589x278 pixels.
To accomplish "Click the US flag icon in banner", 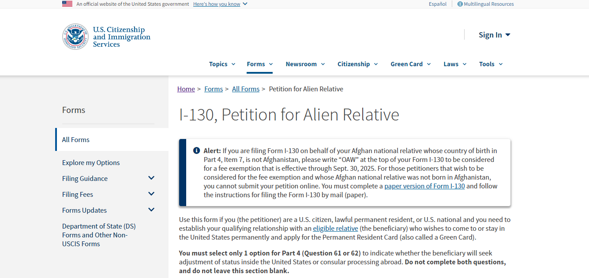I will coord(67,4).
